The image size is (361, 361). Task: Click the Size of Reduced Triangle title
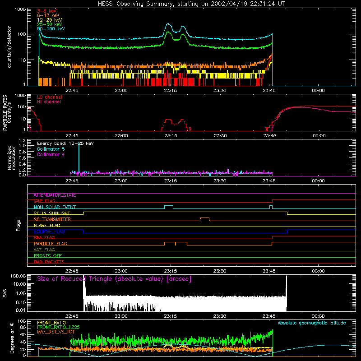(114, 279)
